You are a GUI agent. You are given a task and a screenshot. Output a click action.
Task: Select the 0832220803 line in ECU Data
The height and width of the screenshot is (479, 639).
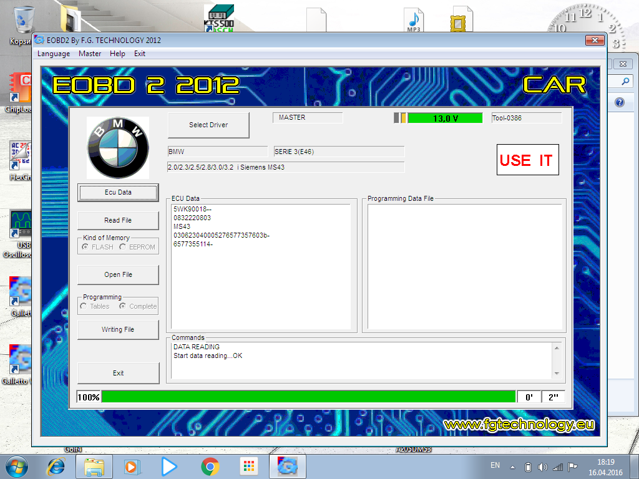click(192, 218)
